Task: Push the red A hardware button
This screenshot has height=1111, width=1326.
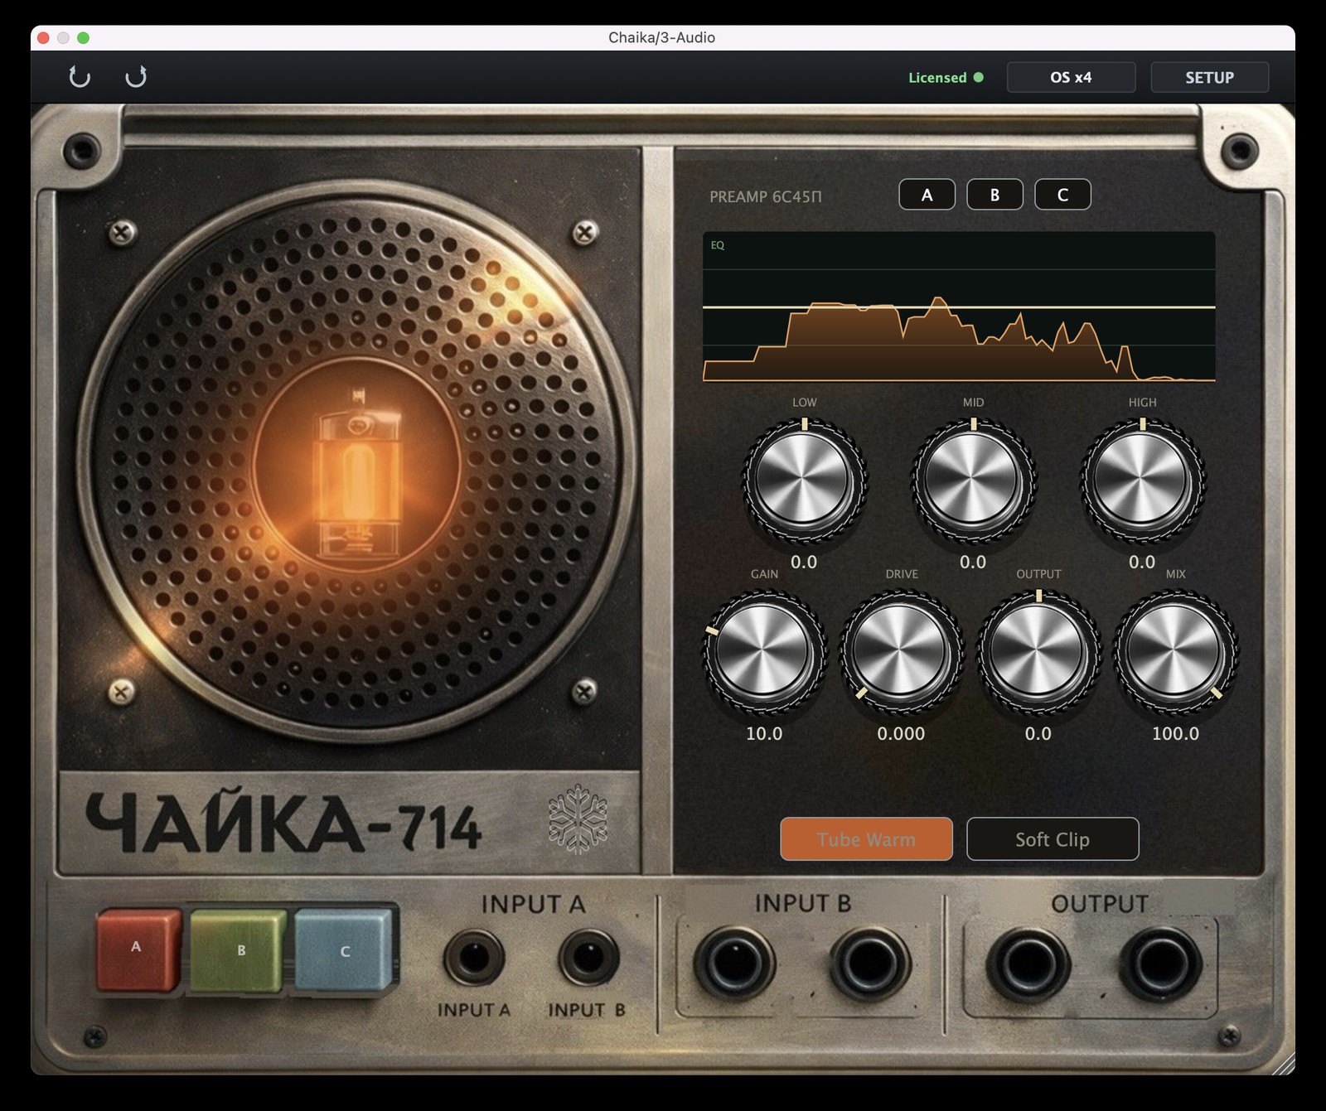Action: 138,949
